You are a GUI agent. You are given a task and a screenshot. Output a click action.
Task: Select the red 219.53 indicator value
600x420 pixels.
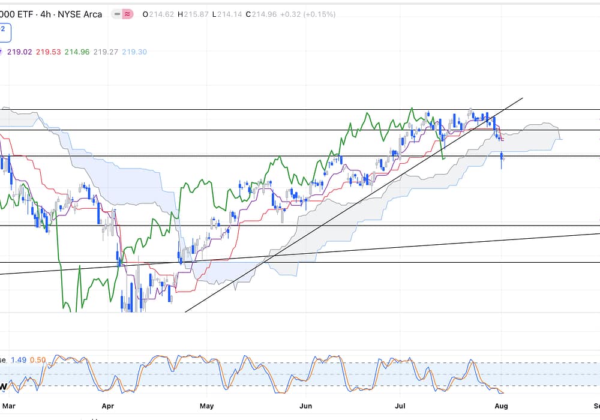pyautogui.click(x=49, y=52)
